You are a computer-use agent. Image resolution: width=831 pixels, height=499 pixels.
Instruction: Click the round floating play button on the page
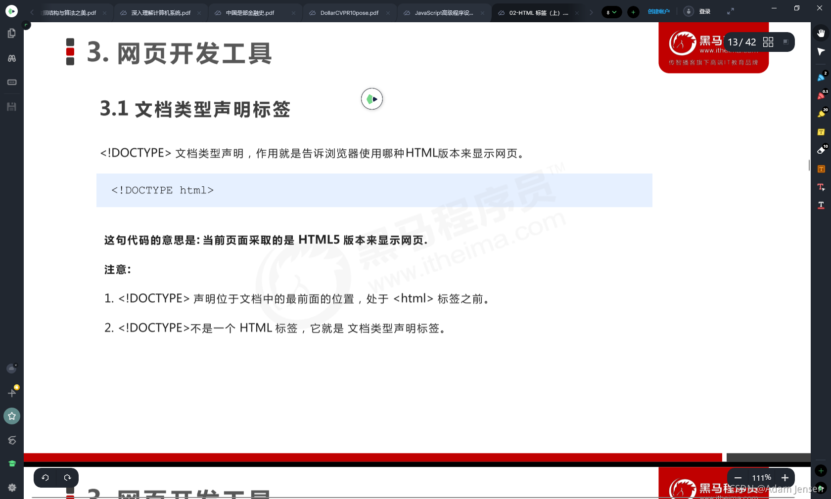click(372, 99)
